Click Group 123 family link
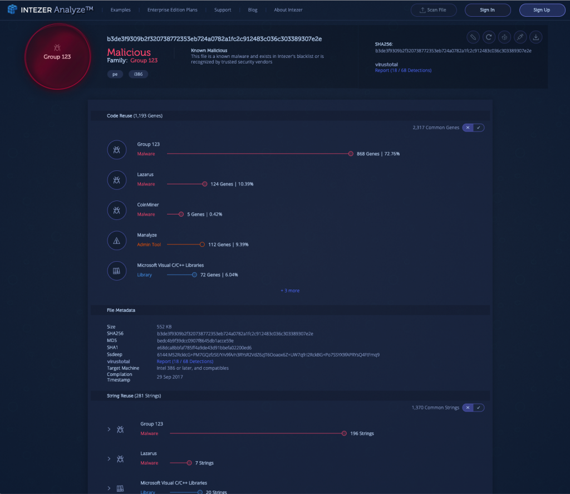This screenshot has height=494, width=570. coord(144,60)
